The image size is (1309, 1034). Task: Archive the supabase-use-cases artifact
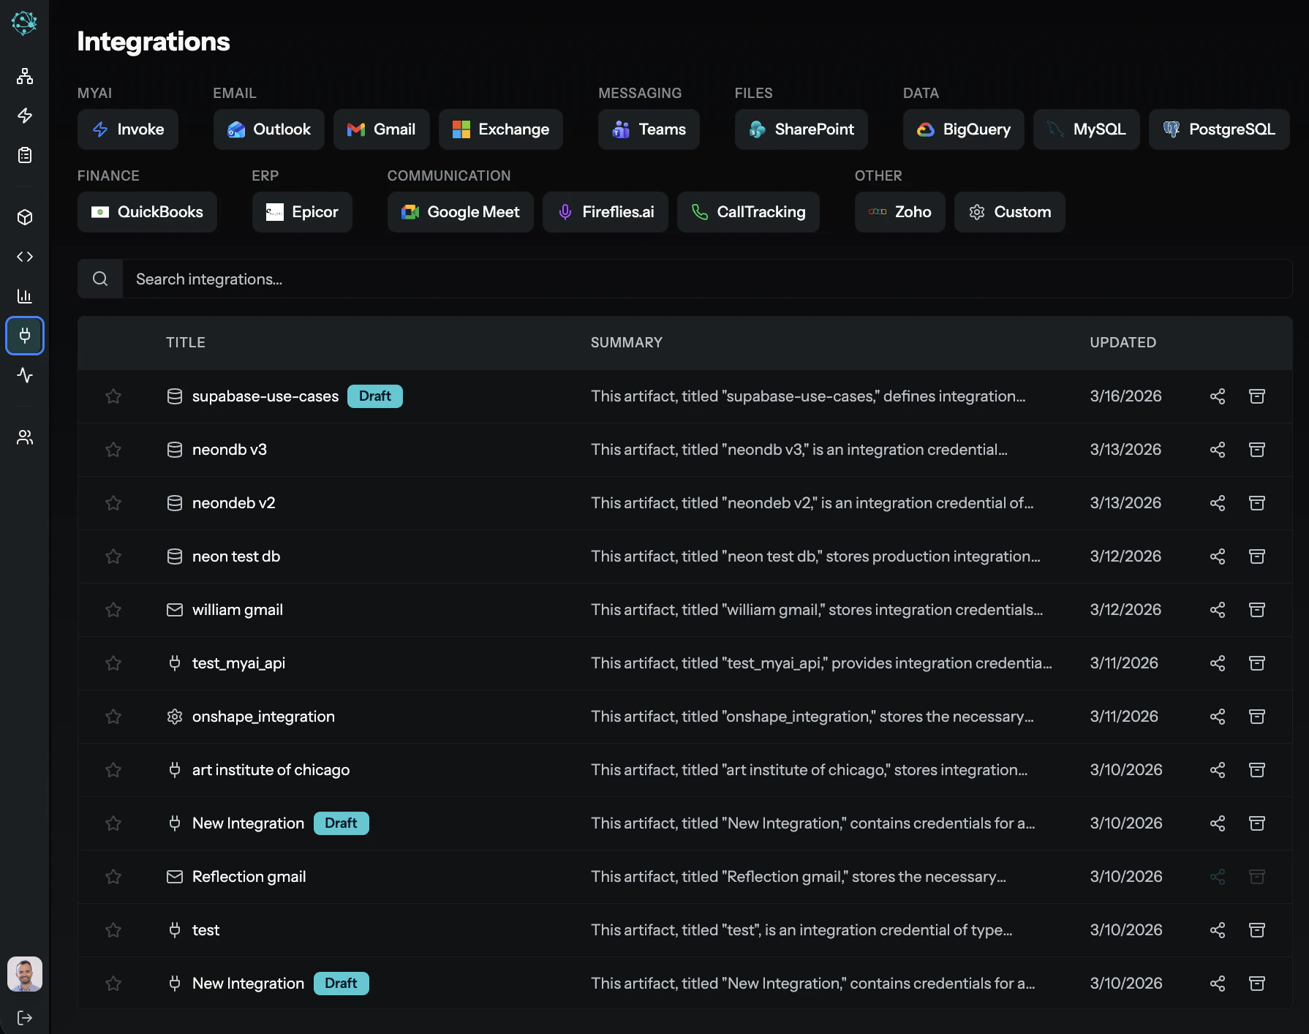1257,396
